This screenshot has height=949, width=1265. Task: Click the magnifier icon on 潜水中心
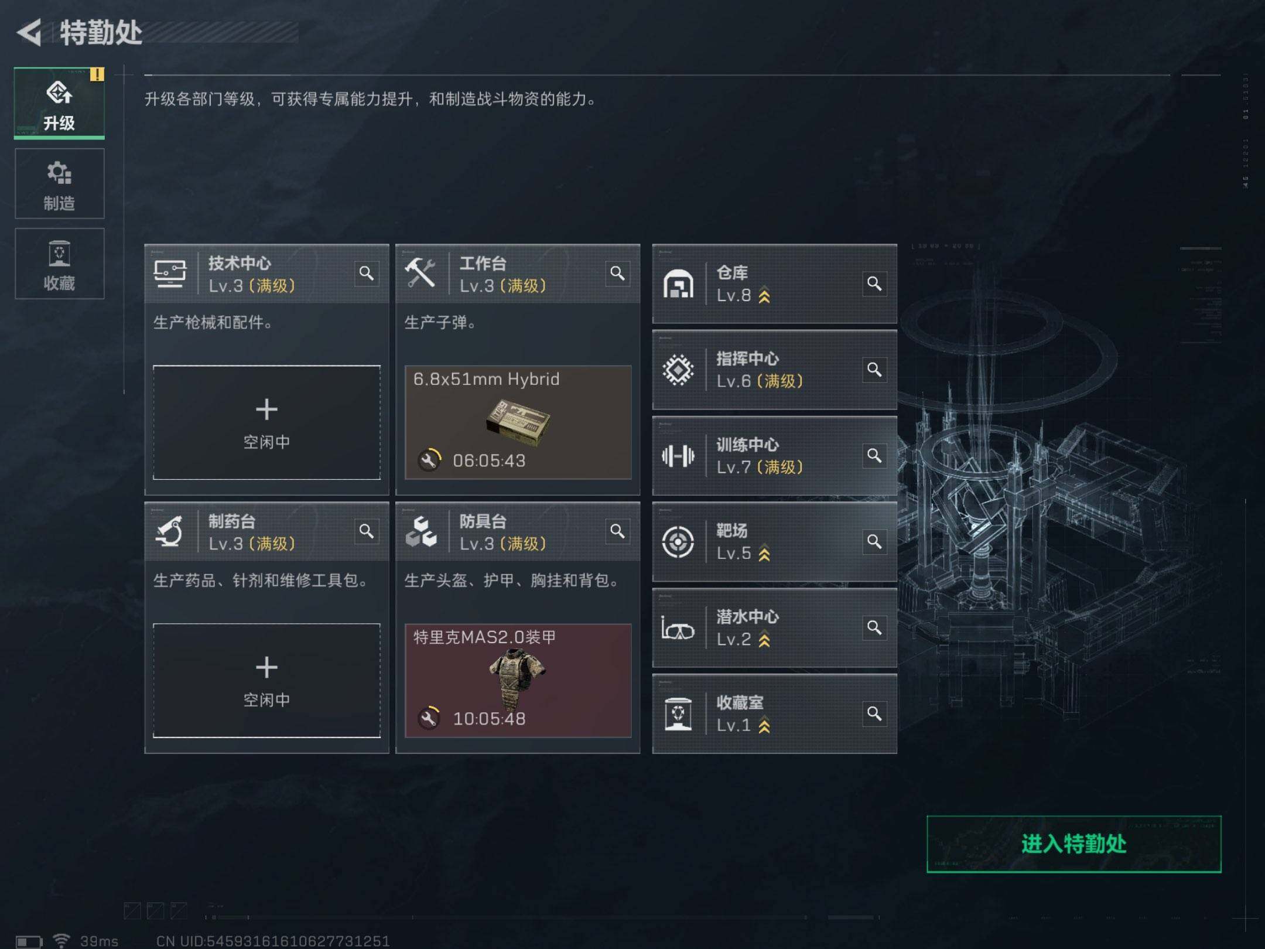[874, 628]
